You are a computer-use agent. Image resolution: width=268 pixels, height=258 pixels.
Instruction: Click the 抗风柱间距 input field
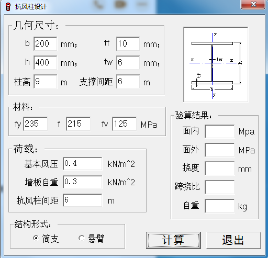pos(83,200)
